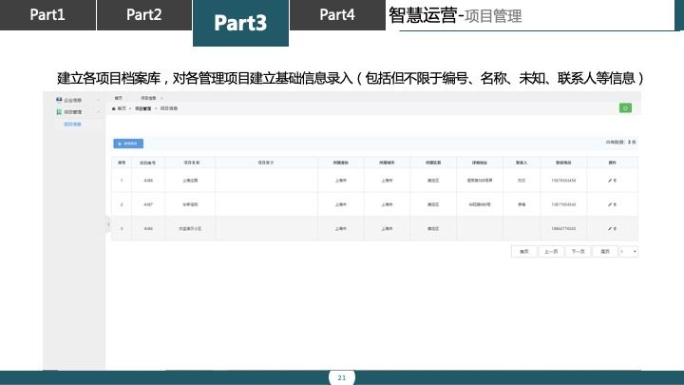The width and height of the screenshot is (684, 385).
Task: Open the 企业信息 sidebar menu icon
Action: [59, 100]
